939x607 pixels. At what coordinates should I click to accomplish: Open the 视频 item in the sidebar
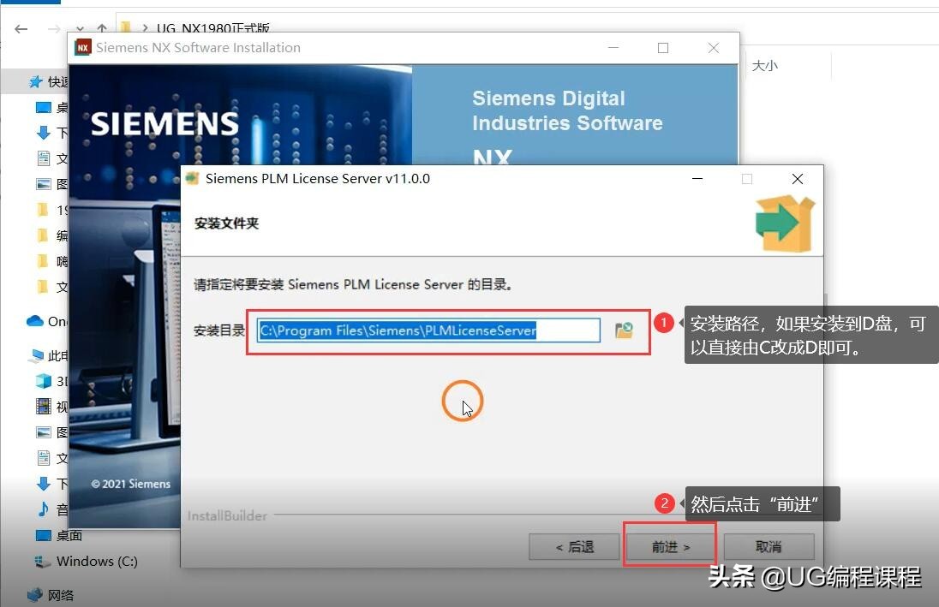point(45,407)
